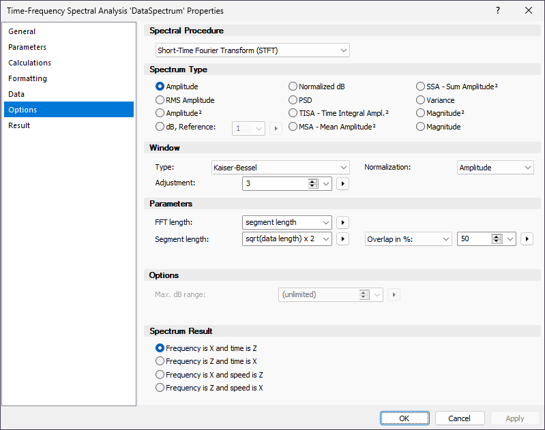Select Frequency is Z and time is X
The height and width of the screenshot is (430, 545).
pos(160,361)
